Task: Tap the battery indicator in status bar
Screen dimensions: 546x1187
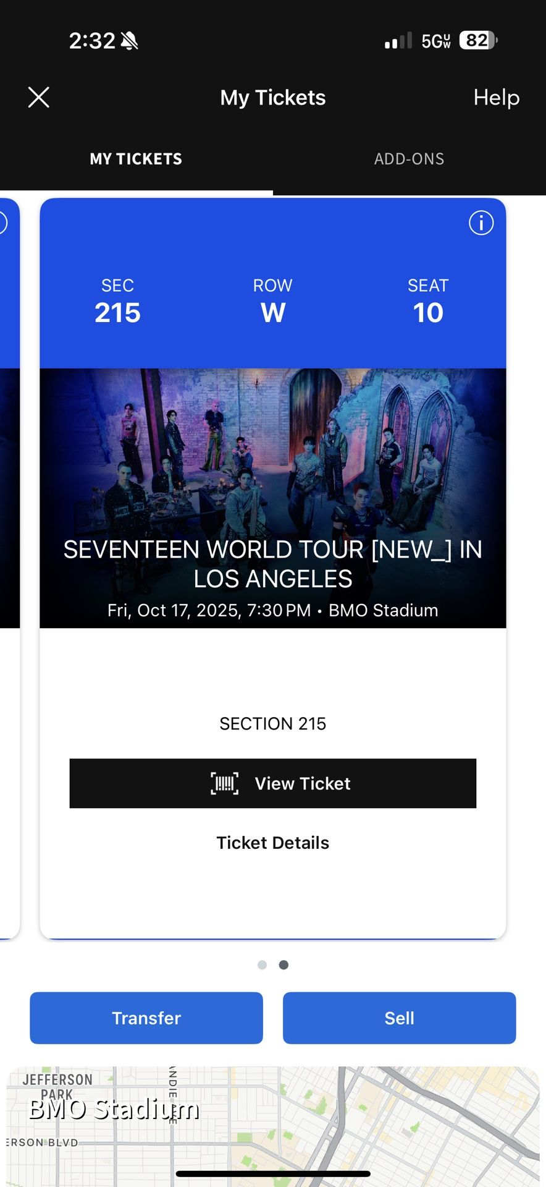Action: click(478, 41)
